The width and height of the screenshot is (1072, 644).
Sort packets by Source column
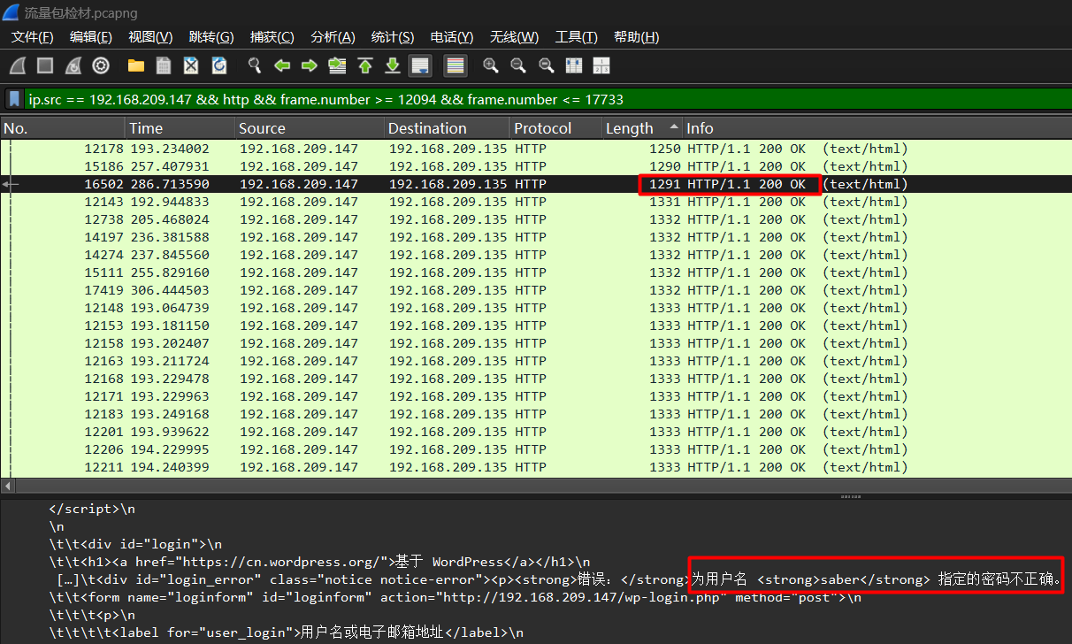(310, 128)
